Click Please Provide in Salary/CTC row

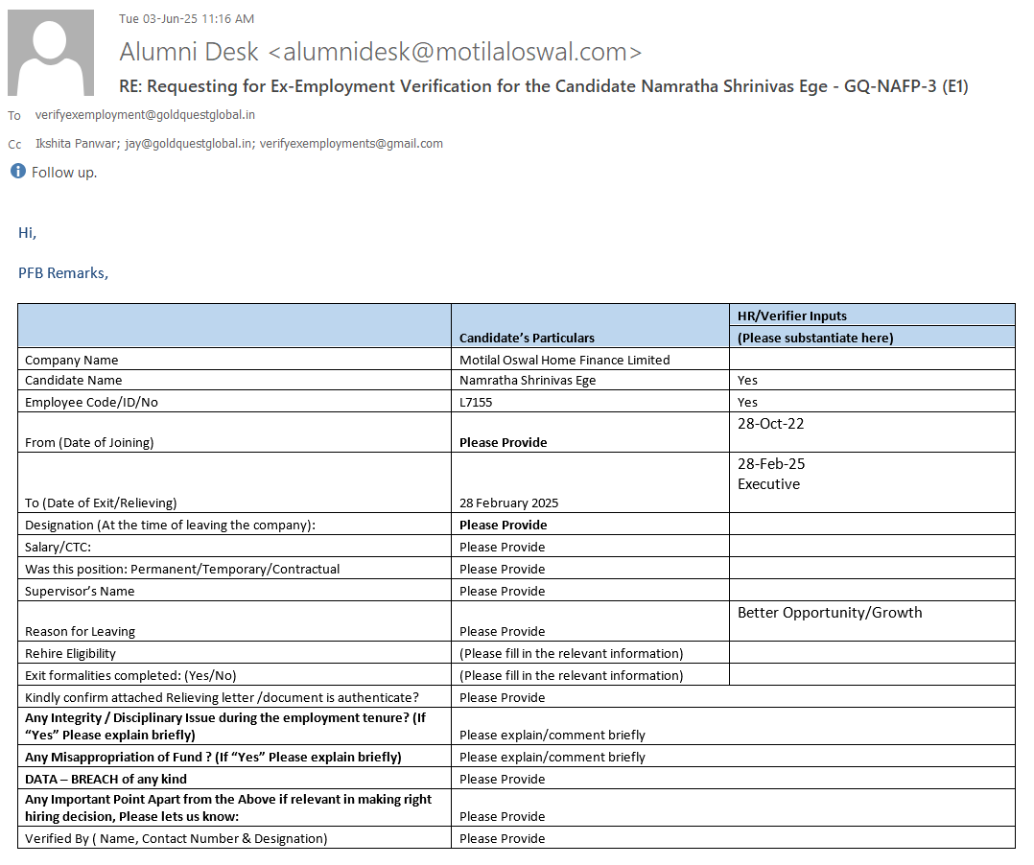pos(502,548)
